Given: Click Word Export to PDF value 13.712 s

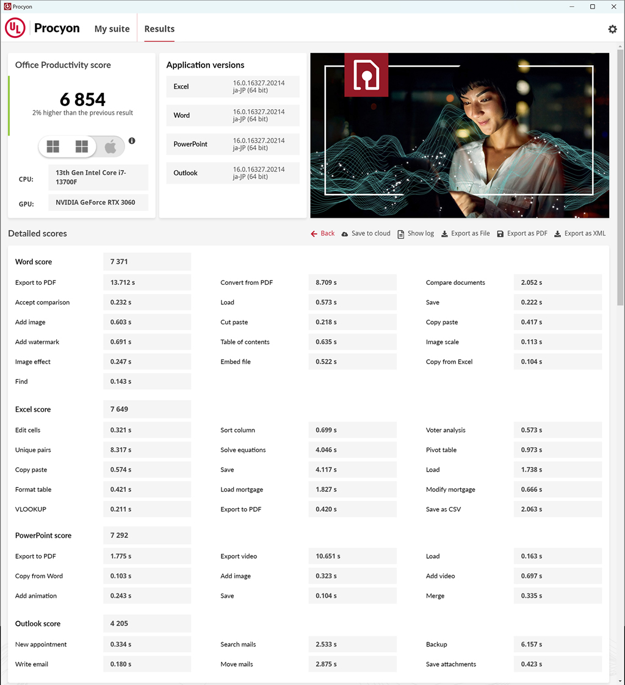Looking at the screenshot, I should (147, 282).
